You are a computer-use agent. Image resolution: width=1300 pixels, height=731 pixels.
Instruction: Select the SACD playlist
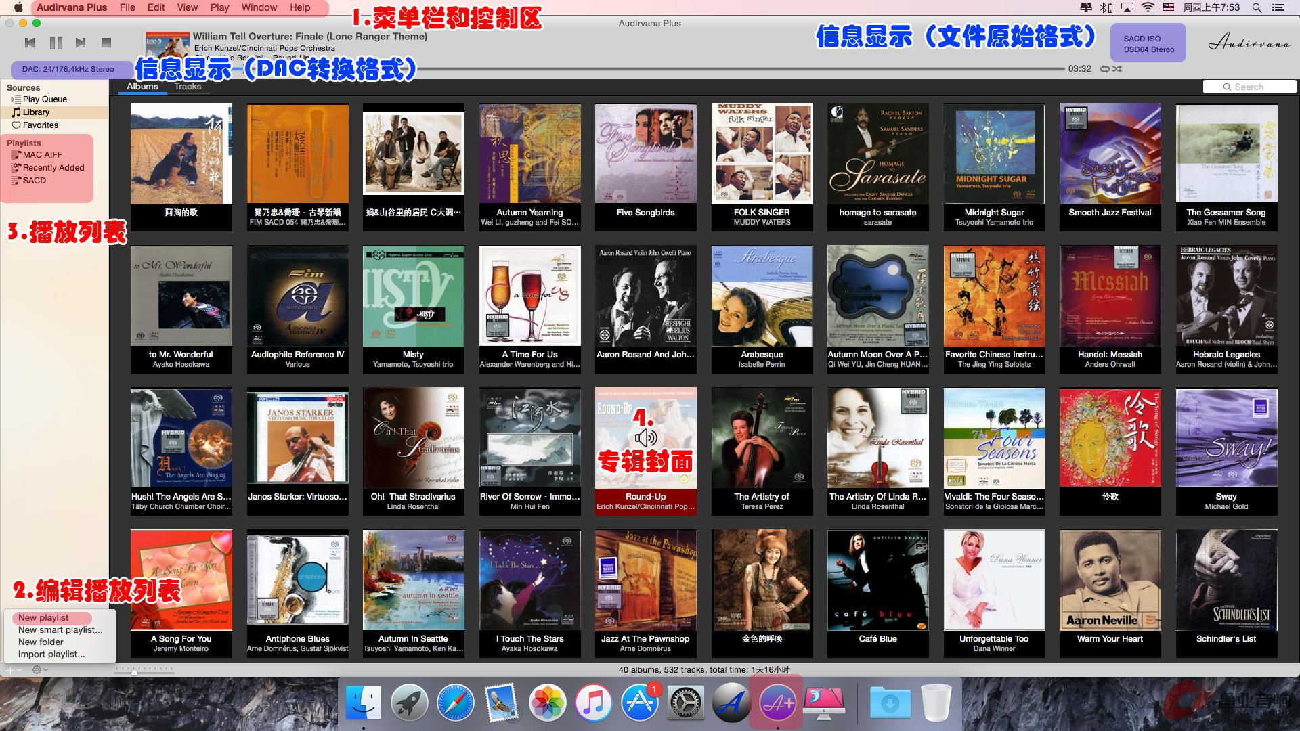point(34,181)
